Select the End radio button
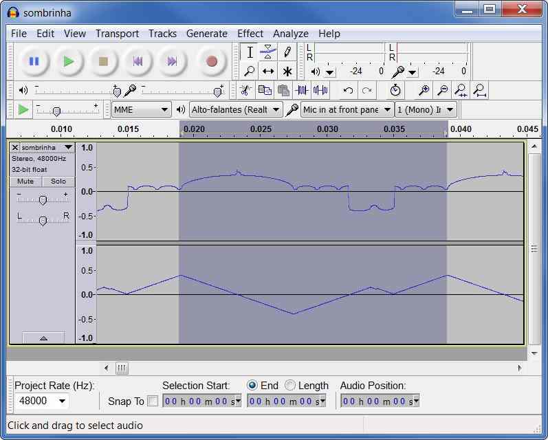Image resolution: width=548 pixels, height=440 pixels. coord(252,386)
